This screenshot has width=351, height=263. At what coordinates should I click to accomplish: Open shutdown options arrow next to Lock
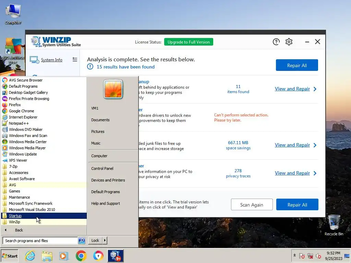pyautogui.click(x=105, y=240)
